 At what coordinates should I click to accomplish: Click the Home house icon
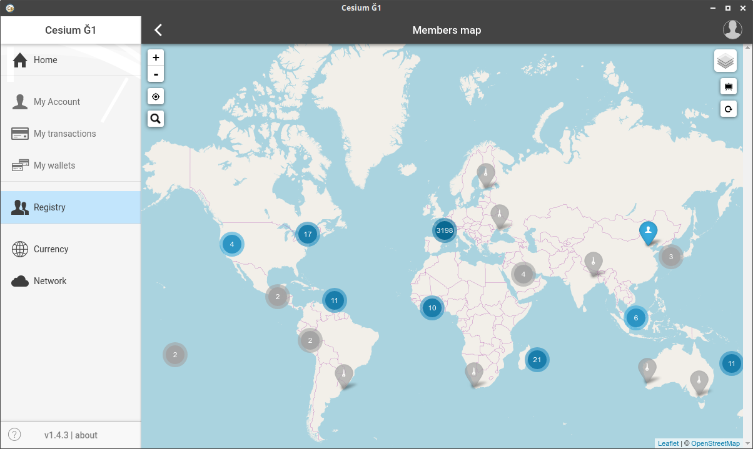(20, 60)
